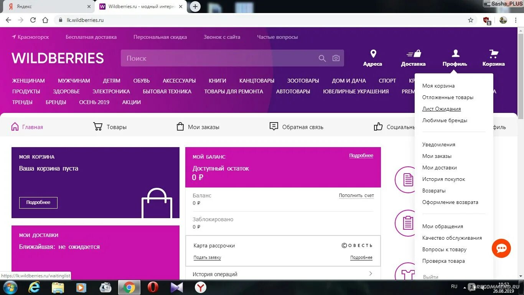Open КНИГИ category menu
This screenshot has width=524, height=295.
[218, 81]
